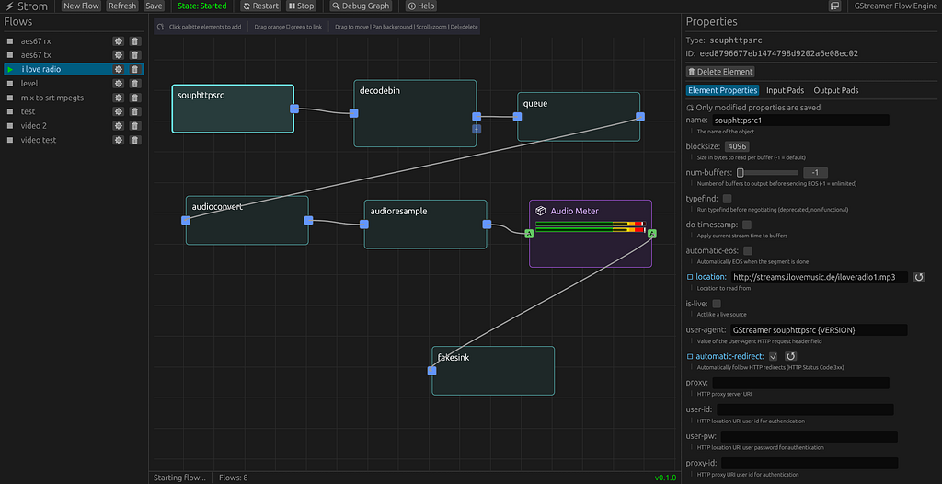Screen dimensions: 942x484
Task: Open settings gear for test flow
Action: pyautogui.click(x=119, y=111)
